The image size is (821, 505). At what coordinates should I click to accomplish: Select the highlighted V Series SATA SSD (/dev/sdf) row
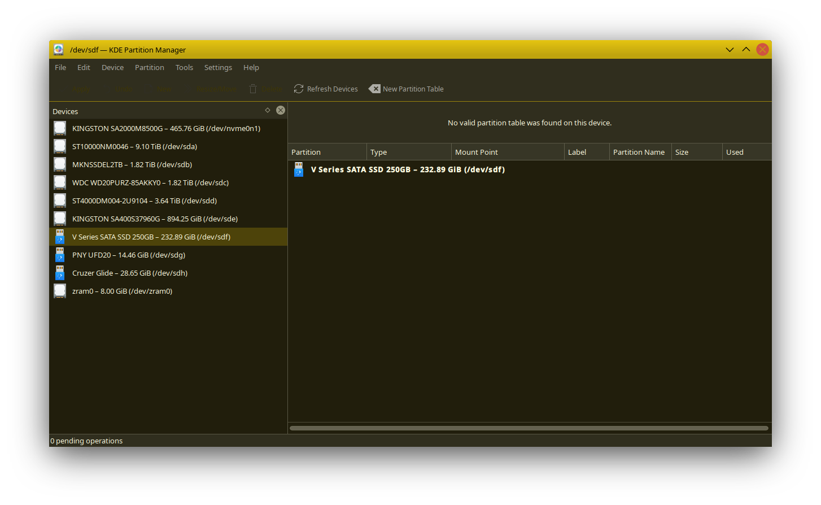168,237
